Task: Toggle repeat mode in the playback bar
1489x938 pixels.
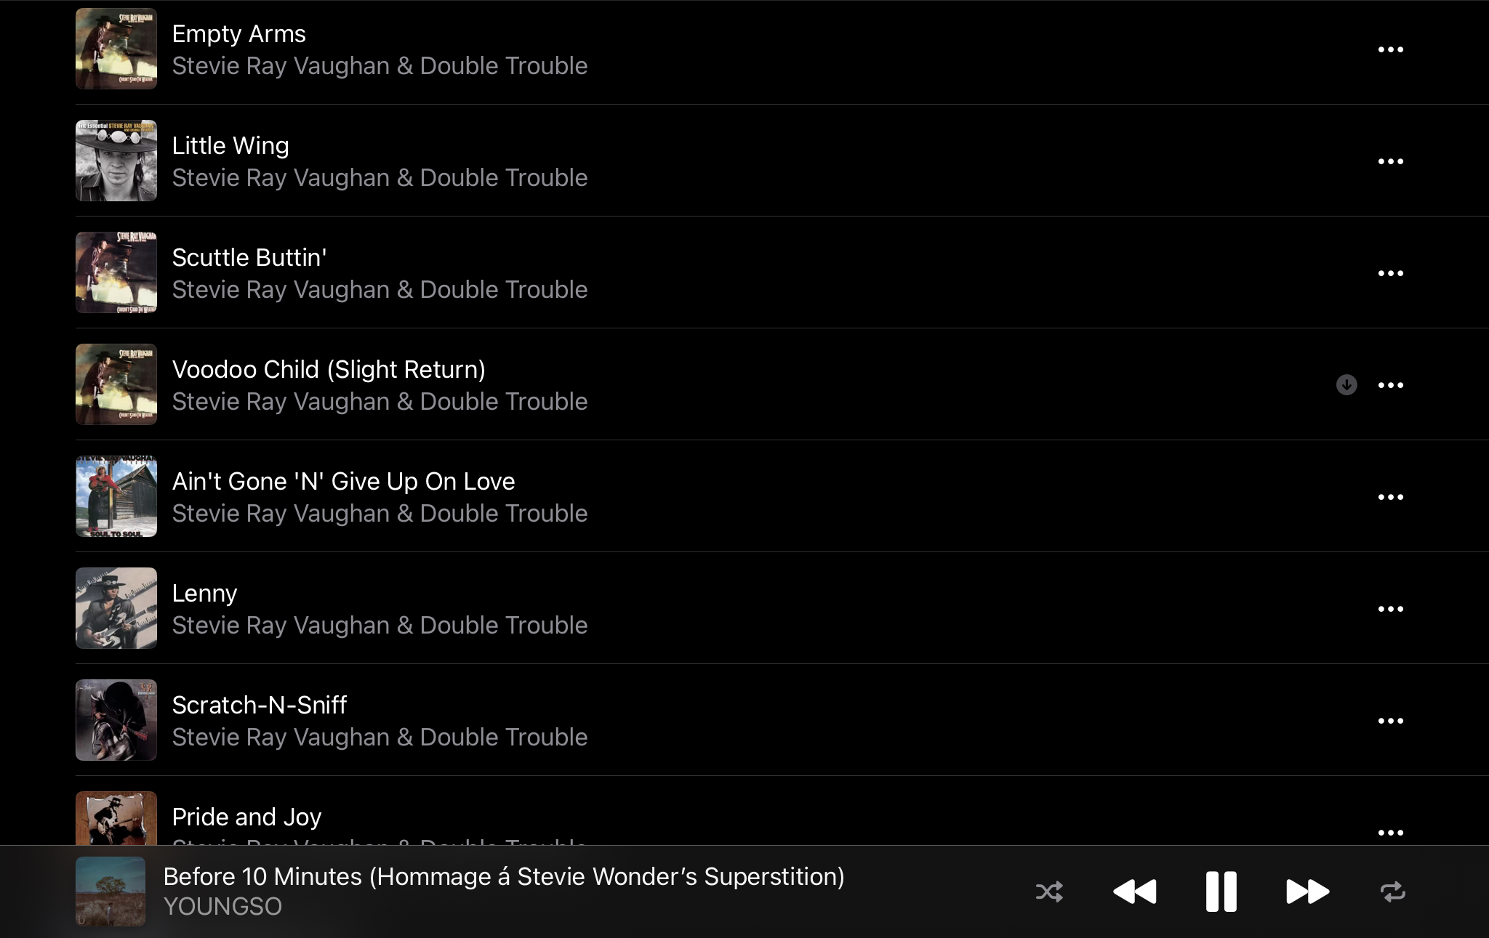Action: point(1392,891)
